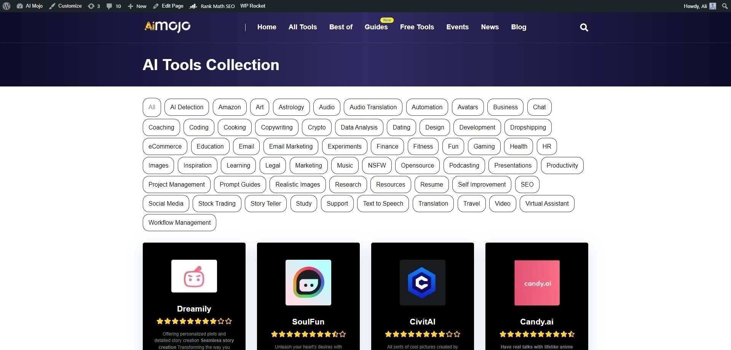Filter by Audio Translation category

373,107
